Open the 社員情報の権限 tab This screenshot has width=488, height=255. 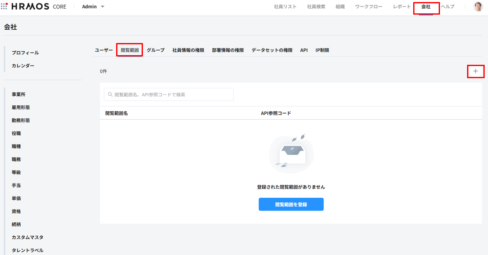tap(188, 50)
